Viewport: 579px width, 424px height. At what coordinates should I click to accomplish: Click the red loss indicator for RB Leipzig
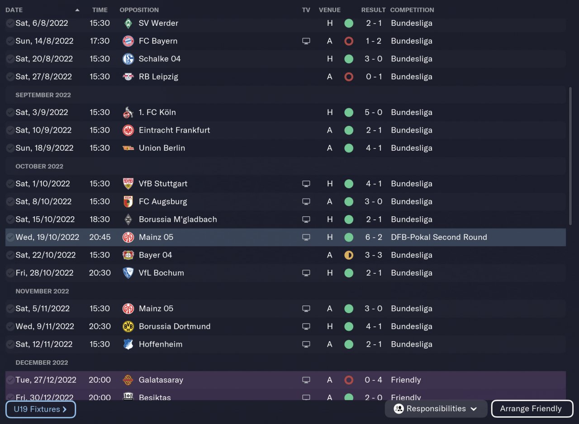pos(348,77)
